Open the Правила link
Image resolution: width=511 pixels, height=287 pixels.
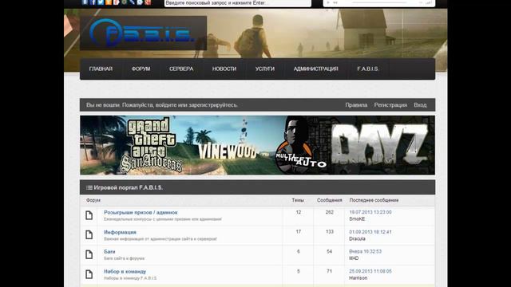[356, 105]
